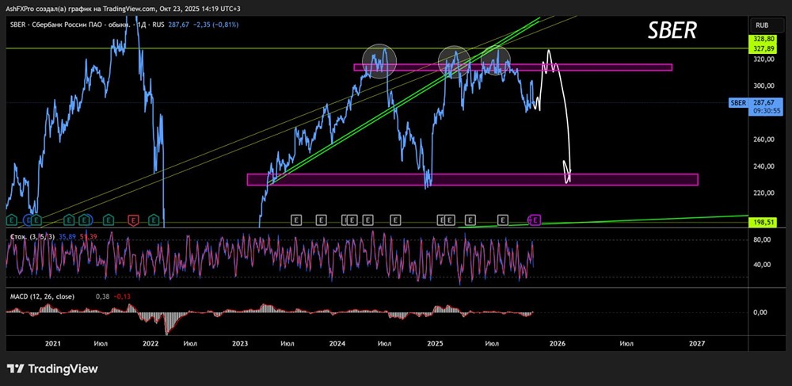
Task: Click the 327,89 price label
Action: tap(763, 48)
